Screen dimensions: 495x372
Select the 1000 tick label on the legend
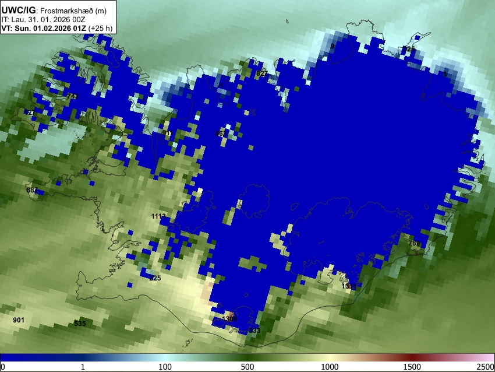pyautogui.click(x=330, y=367)
